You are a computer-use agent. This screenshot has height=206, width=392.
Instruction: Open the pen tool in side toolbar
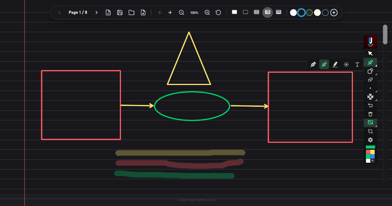tap(370, 62)
